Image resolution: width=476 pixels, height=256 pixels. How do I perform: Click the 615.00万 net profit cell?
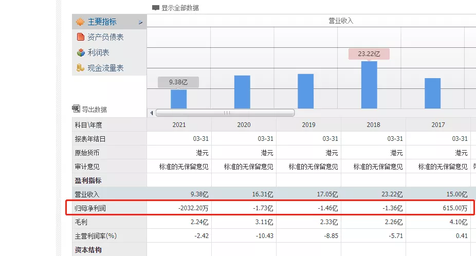[438, 208]
